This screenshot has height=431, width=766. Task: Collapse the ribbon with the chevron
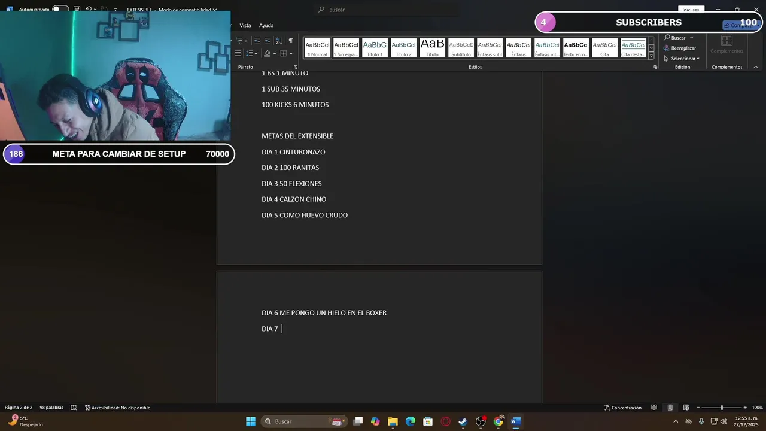point(756,67)
